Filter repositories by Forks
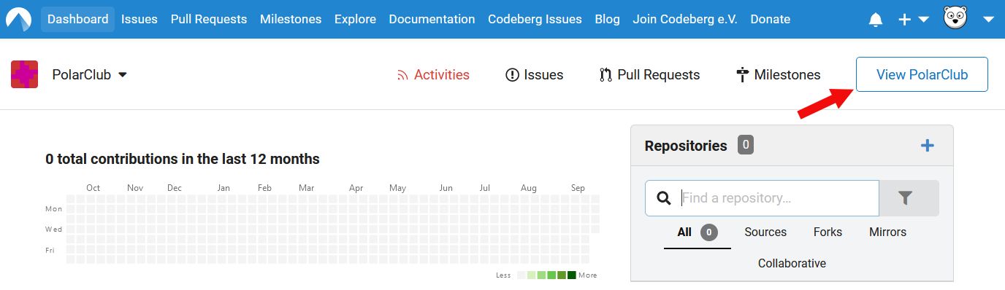Viewport: 1005px width, 290px height. [828, 232]
